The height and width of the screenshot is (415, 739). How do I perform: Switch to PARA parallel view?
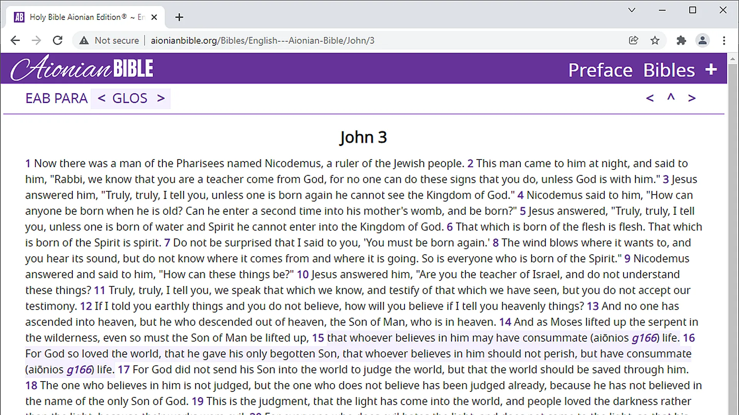70,98
